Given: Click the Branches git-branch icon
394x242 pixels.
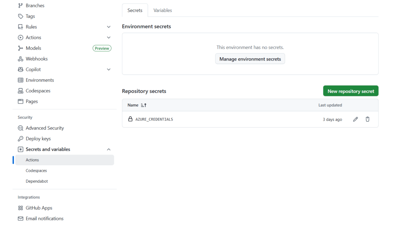Looking at the screenshot, I should (x=20, y=5).
